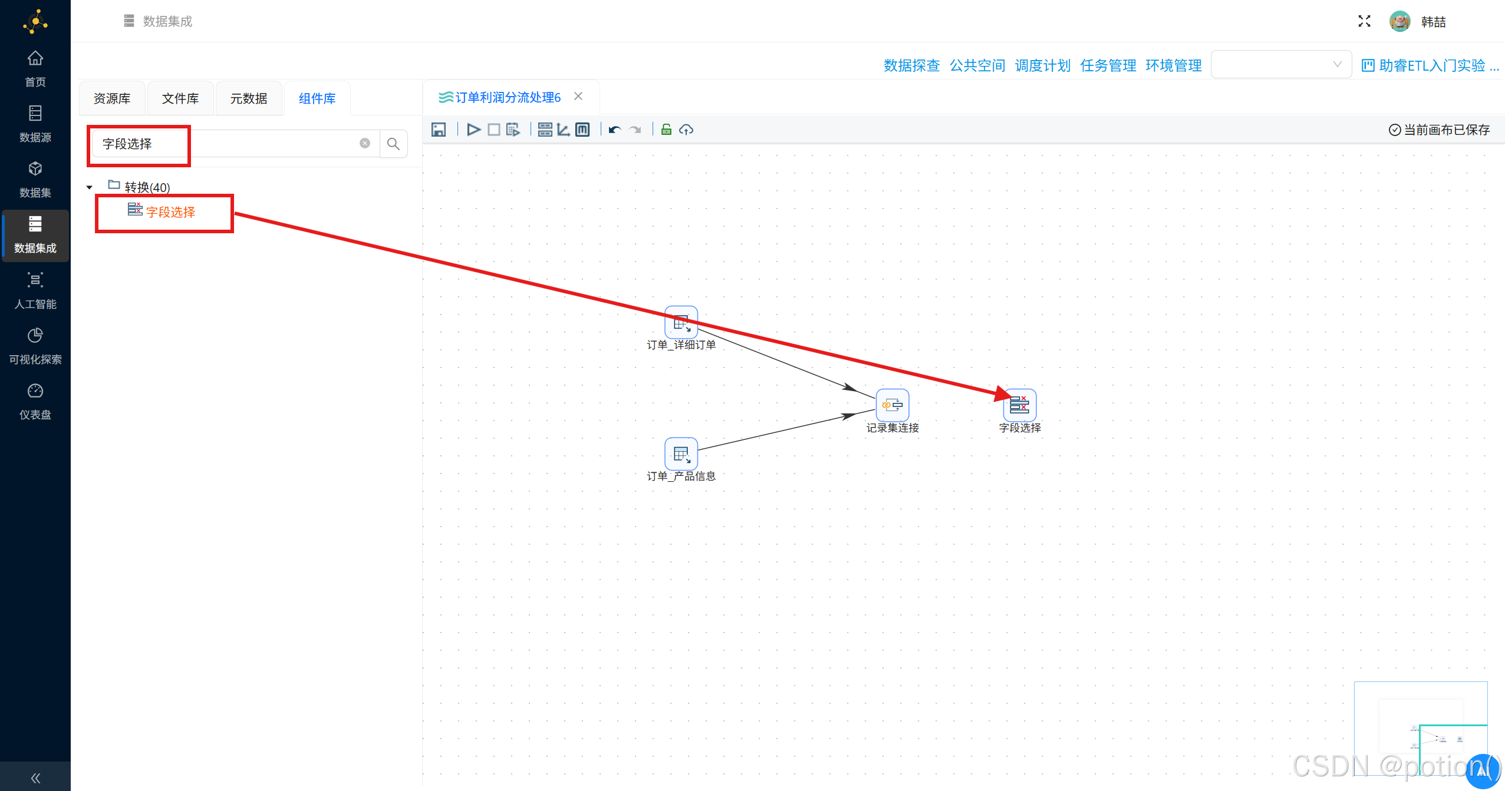Switch to the 资源库 tab
This screenshot has width=1505, height=791.
click(x=112, y=98)
